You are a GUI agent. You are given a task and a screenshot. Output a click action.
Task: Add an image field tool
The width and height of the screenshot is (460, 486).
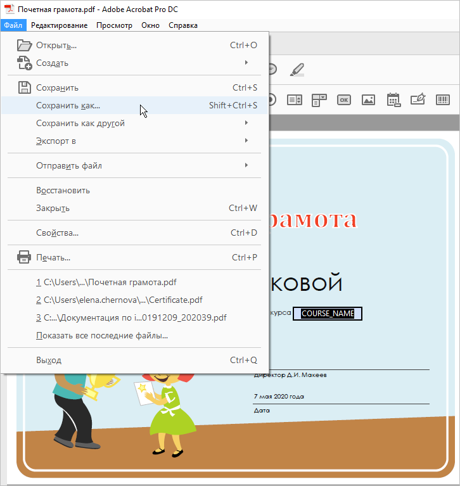pos(368,100)
